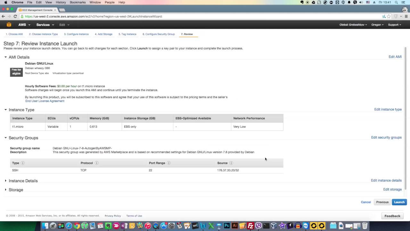Open Illustrator from the dock
The image size is (410, 231).
pyautogui.click(x=235, y=226)
